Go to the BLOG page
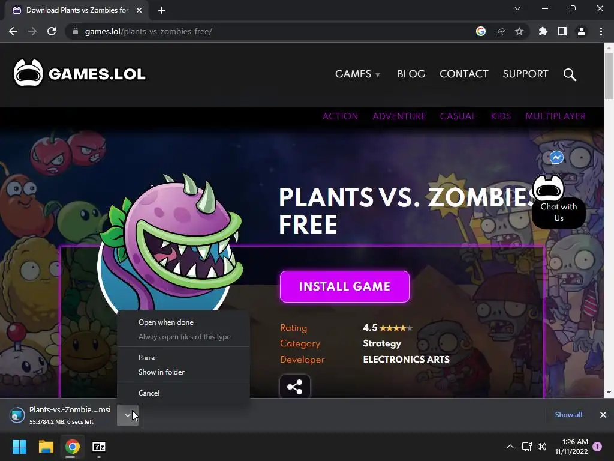The image size is (614, 461). point(411,74)
